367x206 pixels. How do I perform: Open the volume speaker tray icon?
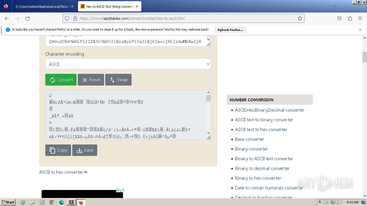point(326,202)
